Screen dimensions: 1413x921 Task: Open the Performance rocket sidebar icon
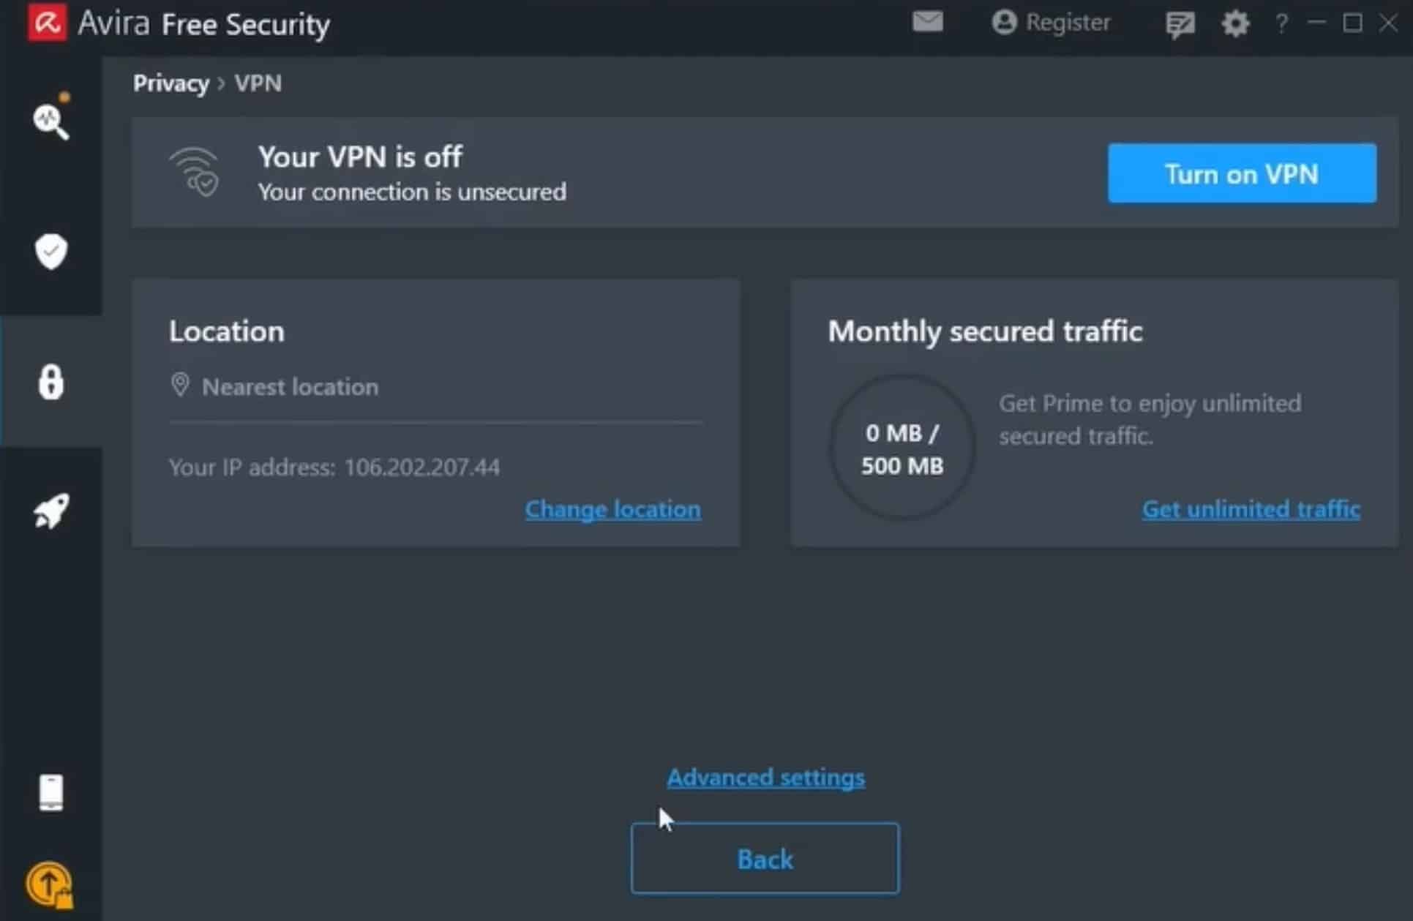50,511
